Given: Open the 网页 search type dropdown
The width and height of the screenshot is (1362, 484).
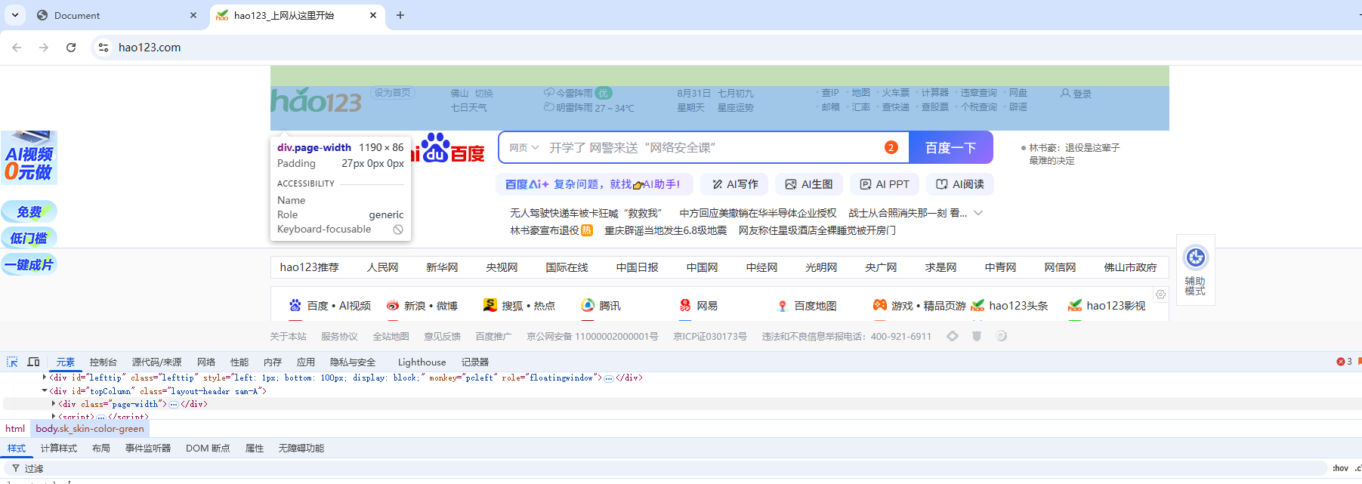Looking at the screenshot, I should click(523, 148).
